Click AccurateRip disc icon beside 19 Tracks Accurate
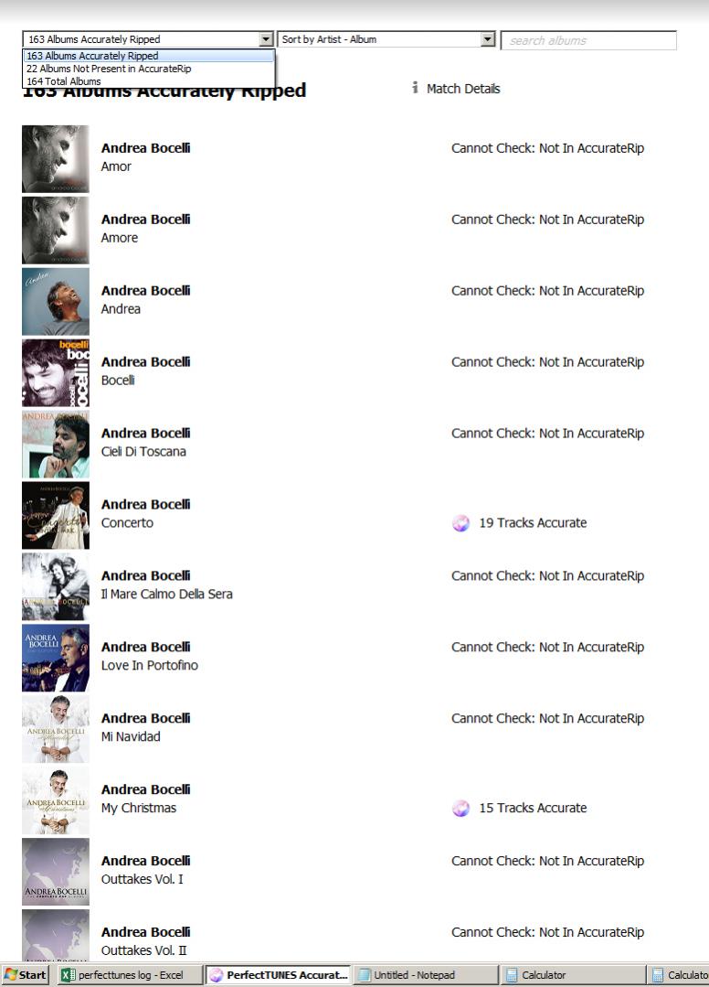This screenshot has width=709, height=987. 460,524
